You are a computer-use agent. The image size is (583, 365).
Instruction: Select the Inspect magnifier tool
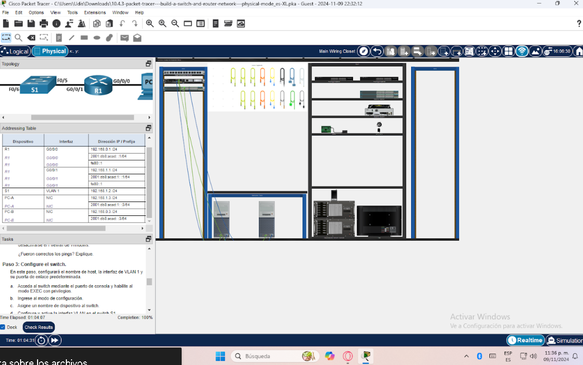tap(19, 38)
